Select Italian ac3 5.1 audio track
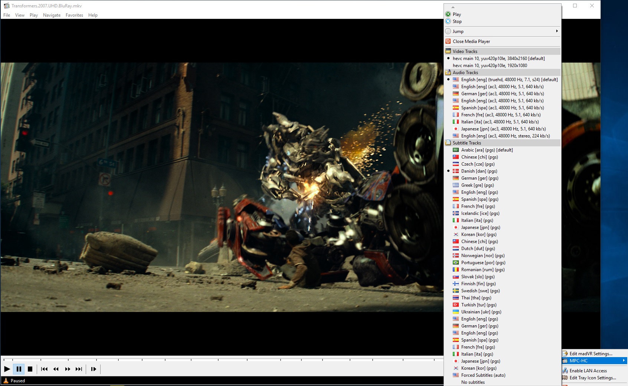 (503, 122)
